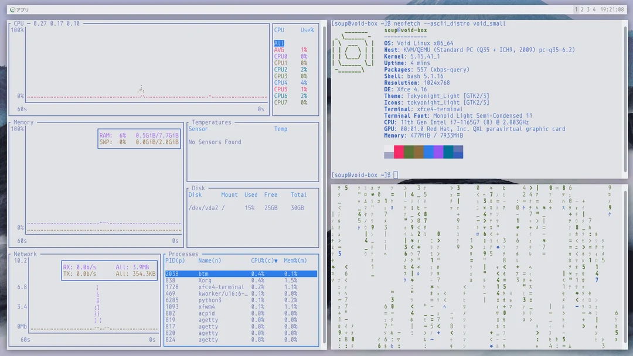This screenshot has width=633, height=356.
Task: Select ALL in the CPU usage list
Action: coord(280,43)
